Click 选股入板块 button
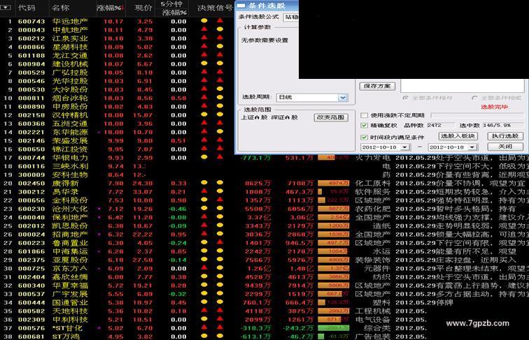The width and height of the screenshot is (529, 340). (x=458, y=136)
